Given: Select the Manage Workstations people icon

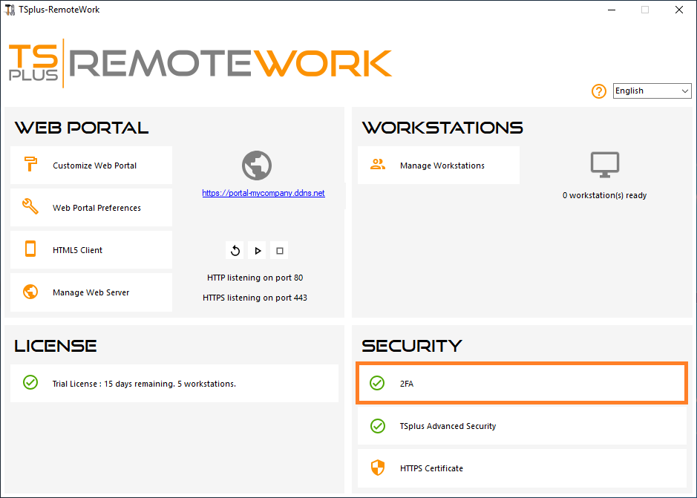Looking at the screenshot, I should (x=378, y=165).
